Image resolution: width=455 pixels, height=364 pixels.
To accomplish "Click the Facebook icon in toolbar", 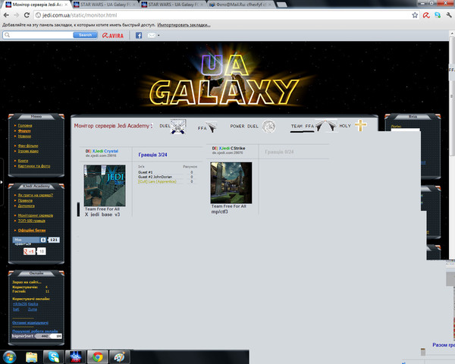I will click(139, 36).
